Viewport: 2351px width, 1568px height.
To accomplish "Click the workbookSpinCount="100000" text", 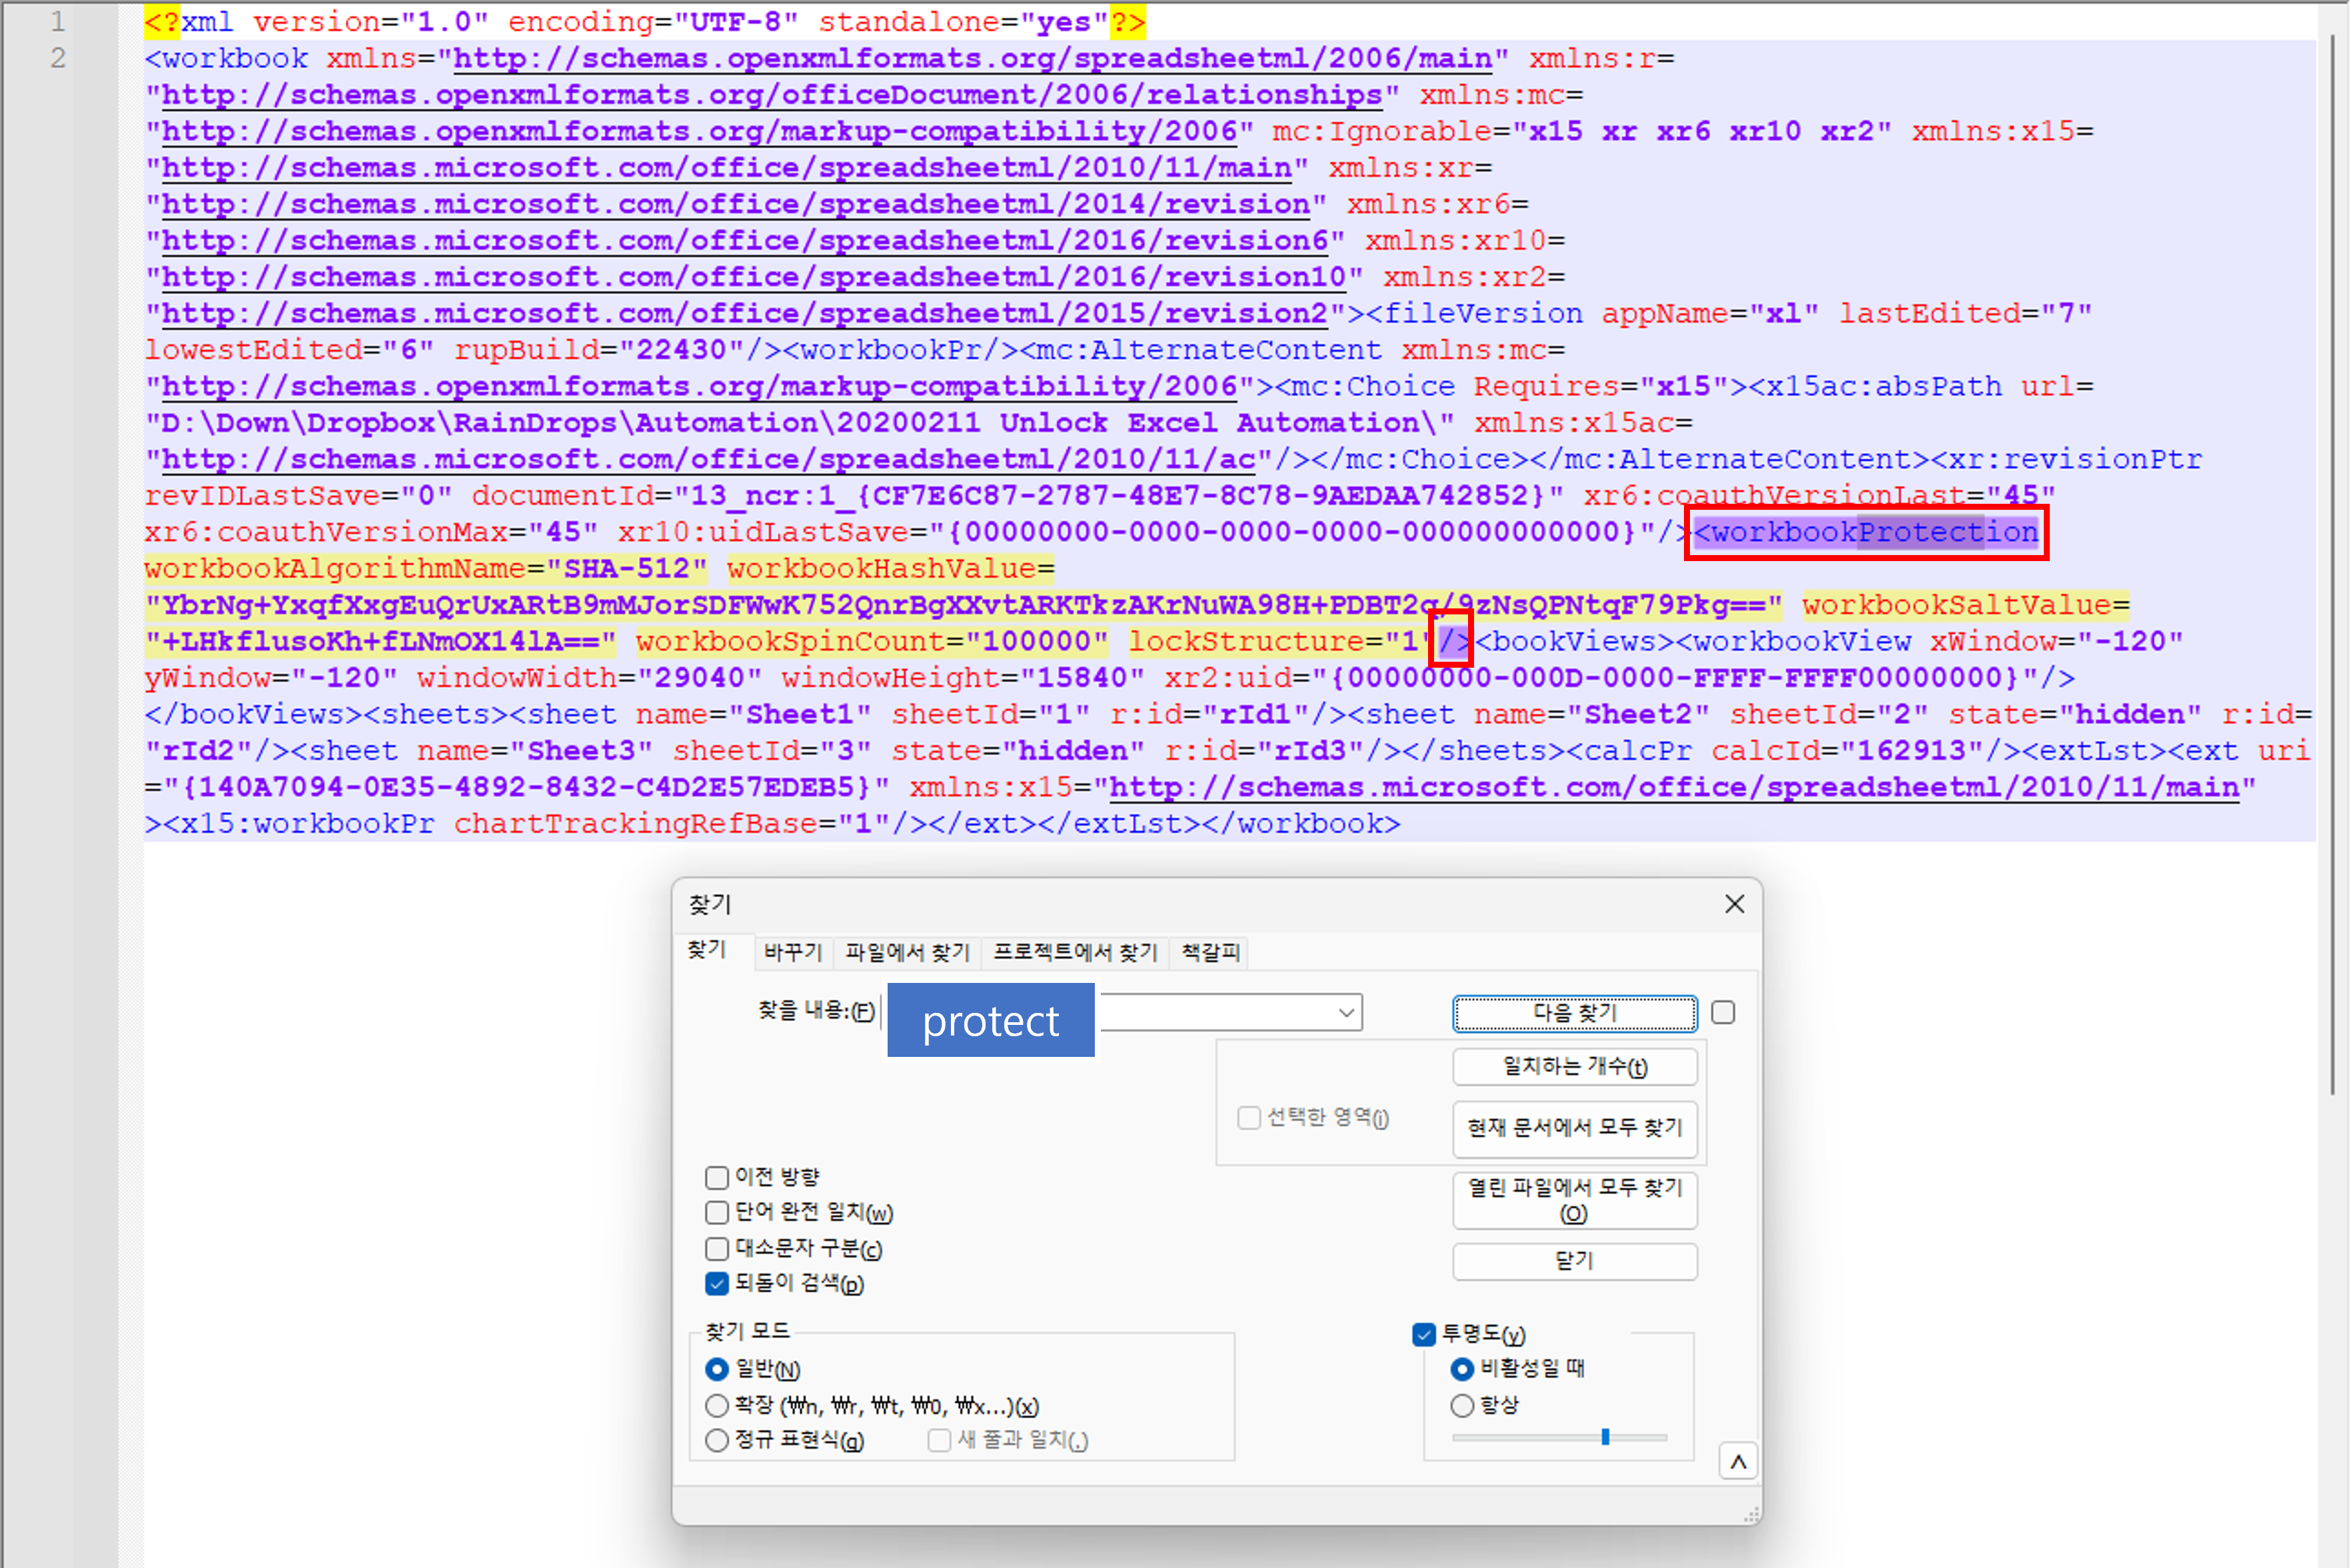I will click(872, 642).
